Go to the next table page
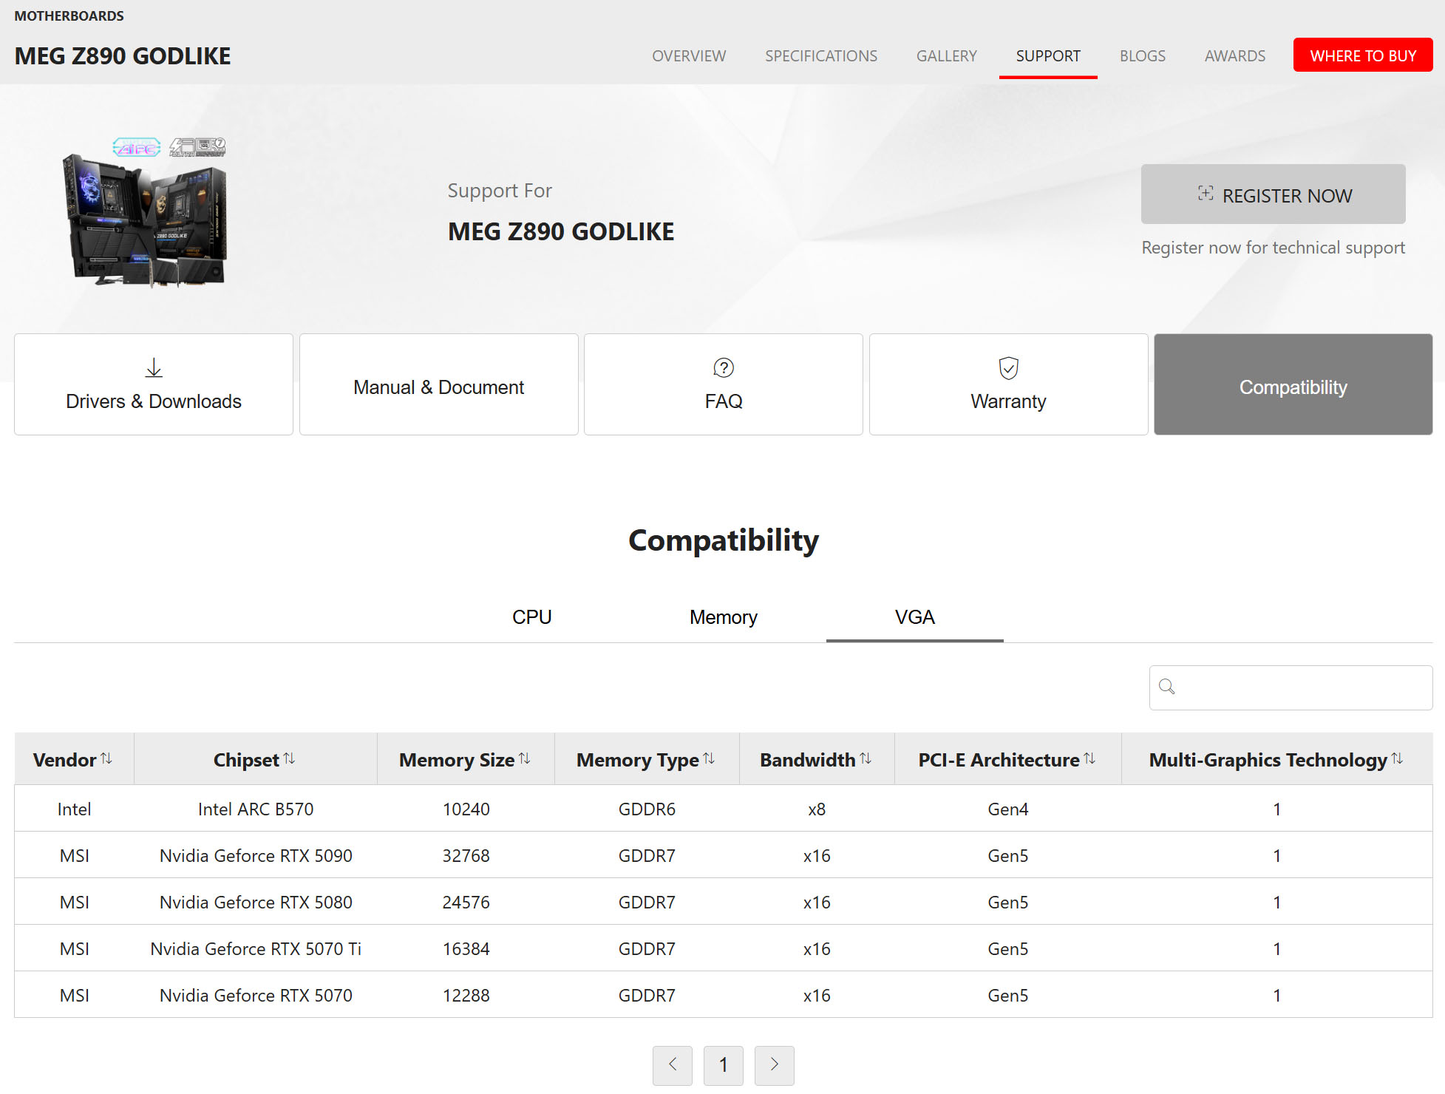This screenshot has width=1445, height=1094. [x=774, y=1064]
